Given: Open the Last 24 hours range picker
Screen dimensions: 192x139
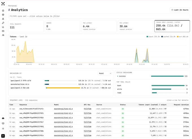Looking at the screenshot, I should [180, 10].
